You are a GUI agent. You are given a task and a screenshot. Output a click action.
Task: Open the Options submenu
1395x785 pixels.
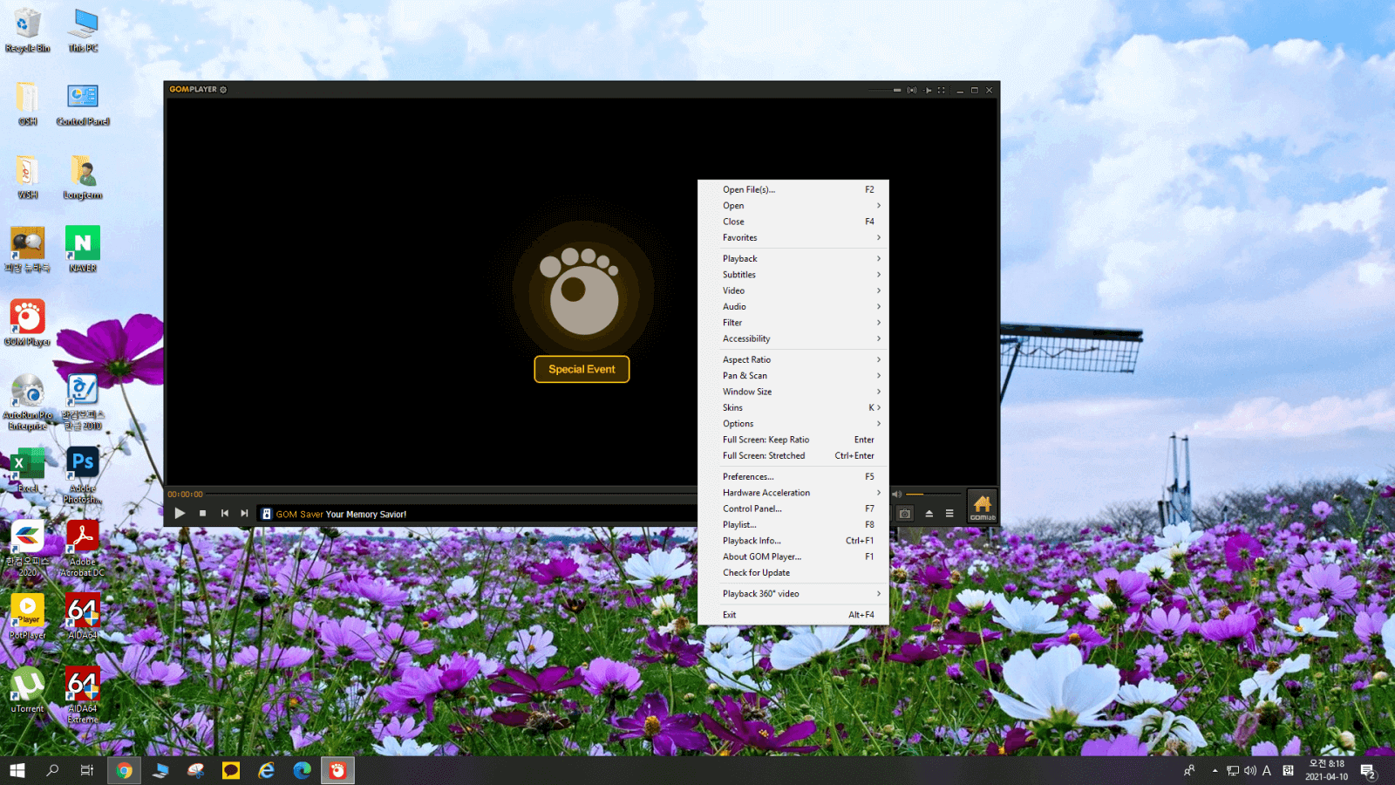pos(793,424)
